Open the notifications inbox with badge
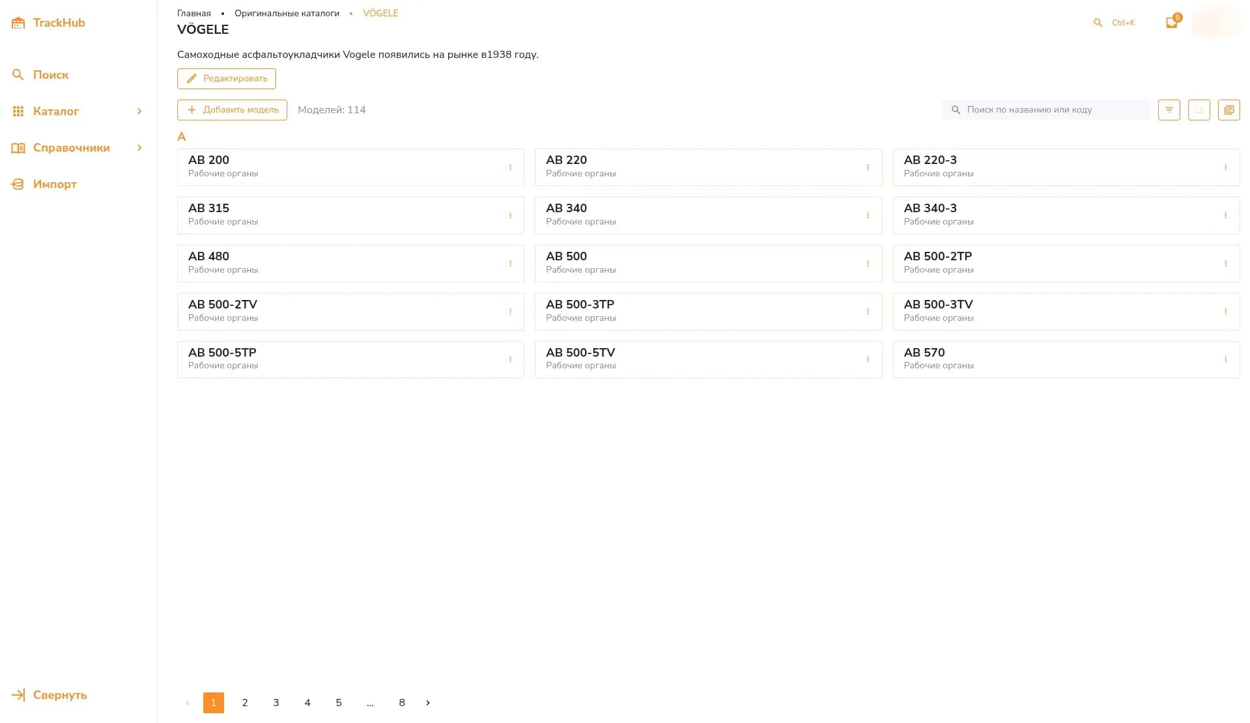 click(1172, 22)
